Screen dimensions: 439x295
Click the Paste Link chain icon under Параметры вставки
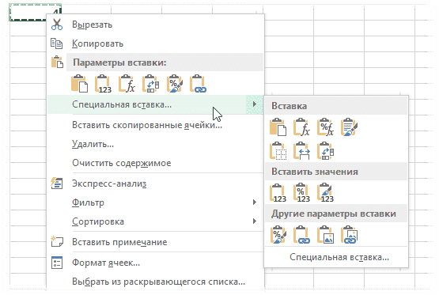click(x=198, y=83)
